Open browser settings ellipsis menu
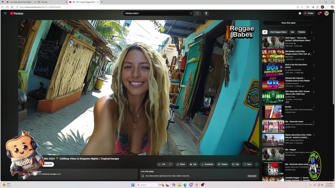The image size is (335, 188). 327,7
